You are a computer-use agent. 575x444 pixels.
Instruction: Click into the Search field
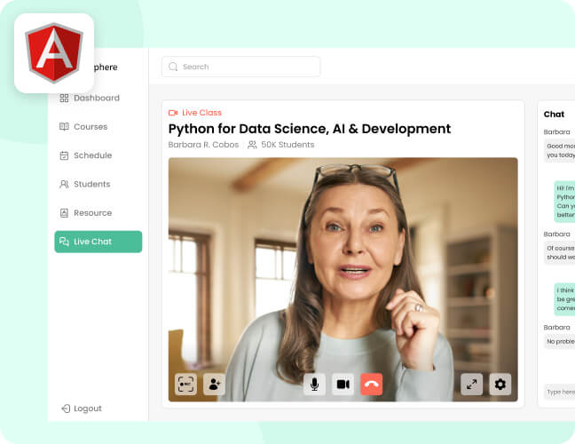(240, 67)
